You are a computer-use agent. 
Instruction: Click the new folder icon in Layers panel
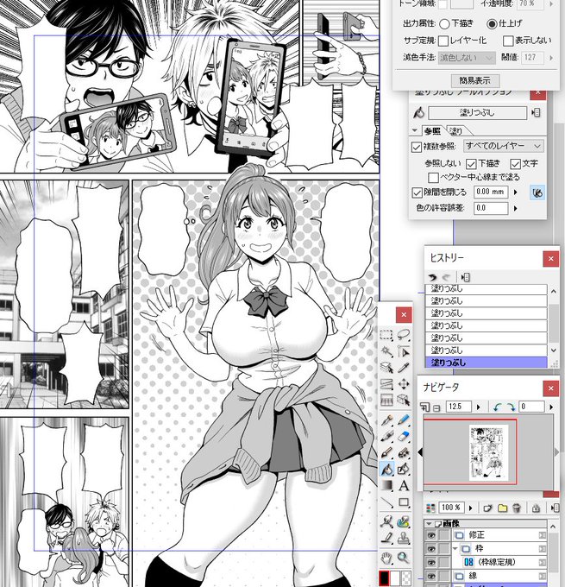pos(502,508)
